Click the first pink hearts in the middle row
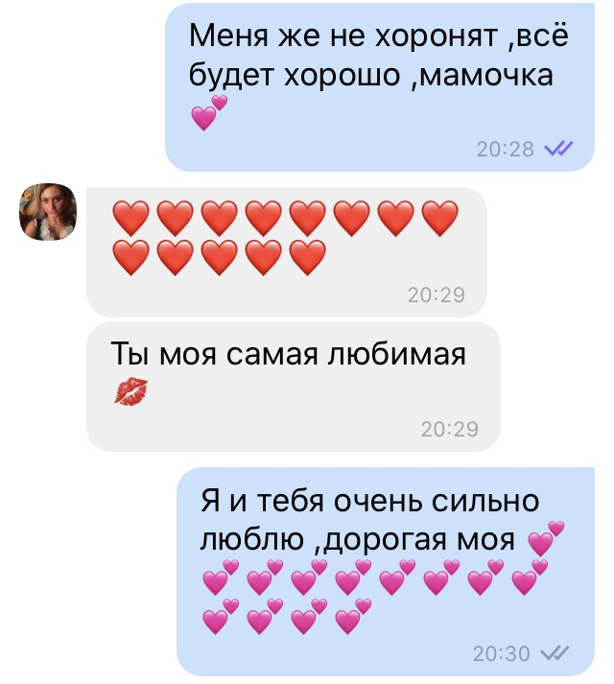Viewport: 614px width, 684px height. tap(222, 578)
